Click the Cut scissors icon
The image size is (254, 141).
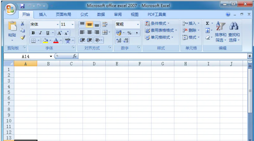(x=23, y=24)
